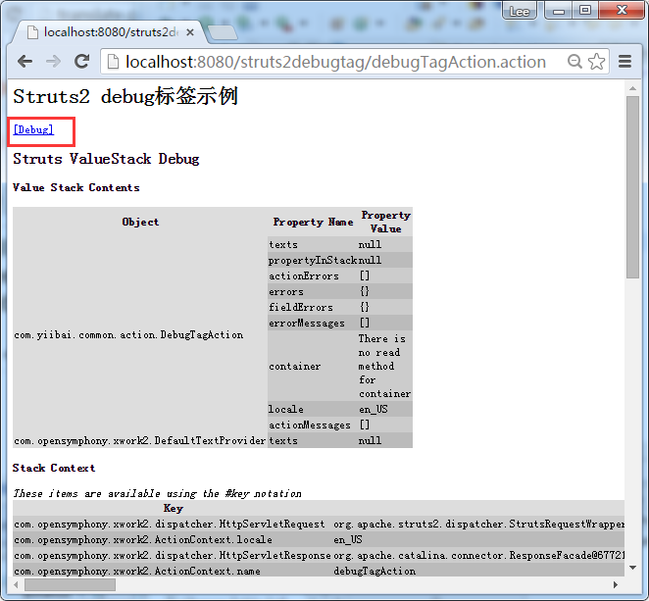Click the horizontal scrollbar right arrow
649x601 pixels.
(616, 584)
